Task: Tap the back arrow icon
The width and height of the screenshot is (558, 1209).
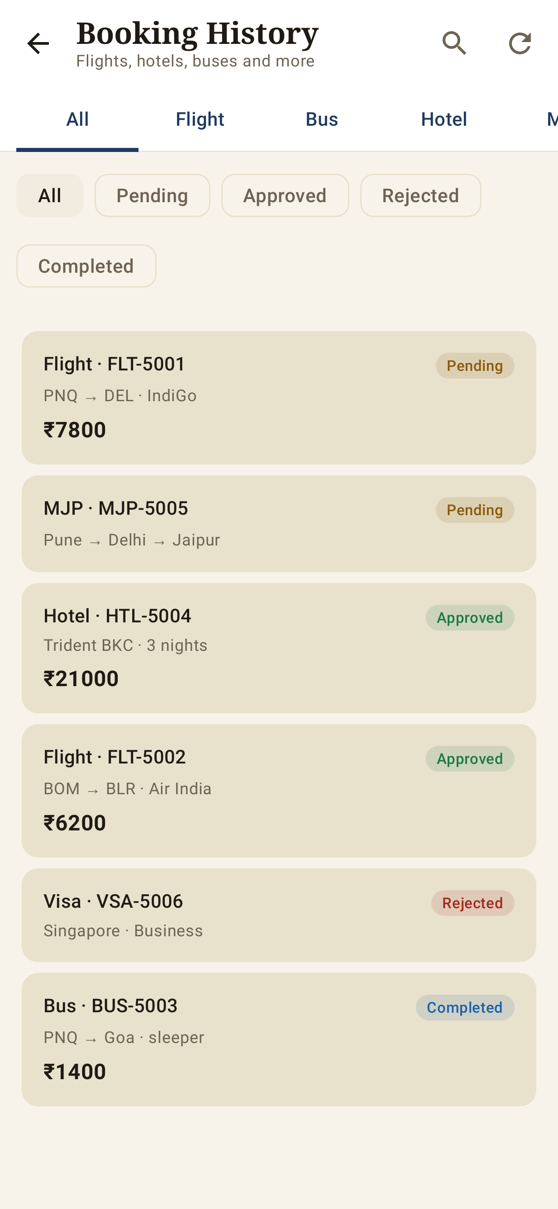Action: click(38, 44)
